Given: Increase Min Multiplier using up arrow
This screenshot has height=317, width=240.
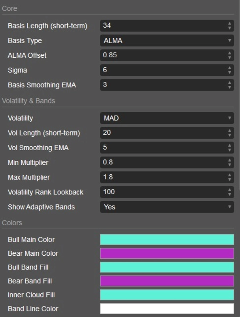Looking at the screenshot, I should coord(230,160).
